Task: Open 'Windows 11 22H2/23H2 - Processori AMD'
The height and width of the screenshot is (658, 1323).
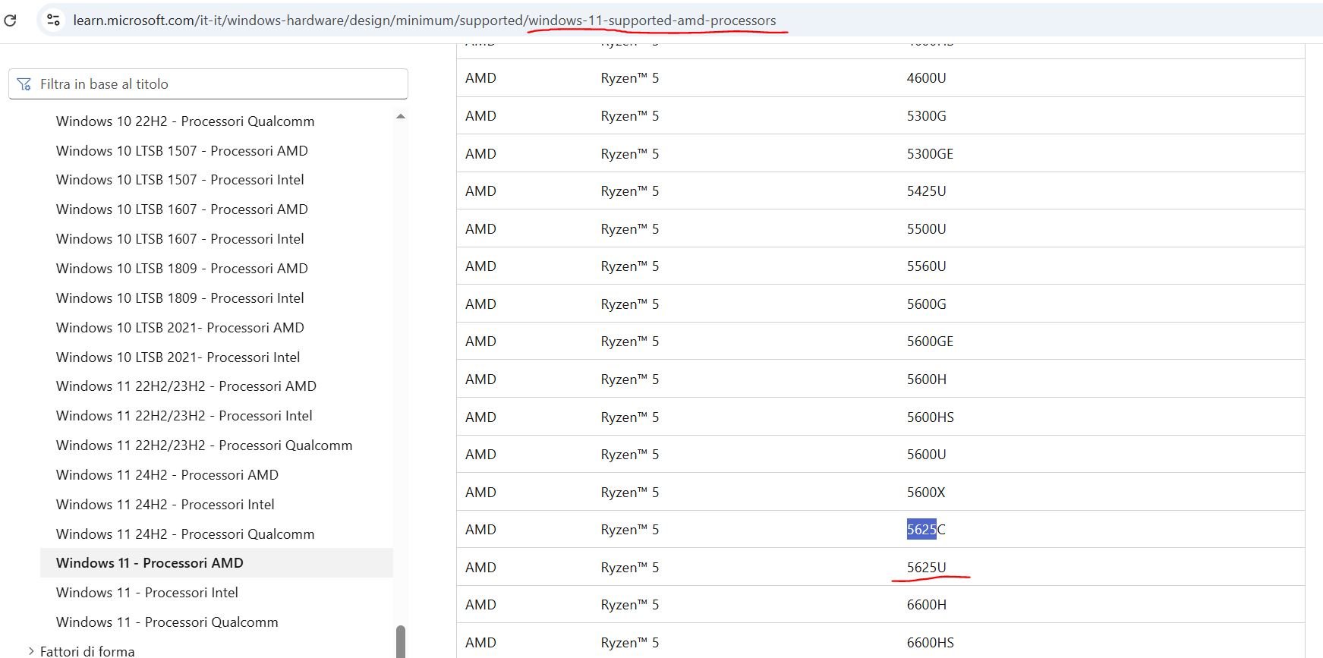Action: (186, 386)
